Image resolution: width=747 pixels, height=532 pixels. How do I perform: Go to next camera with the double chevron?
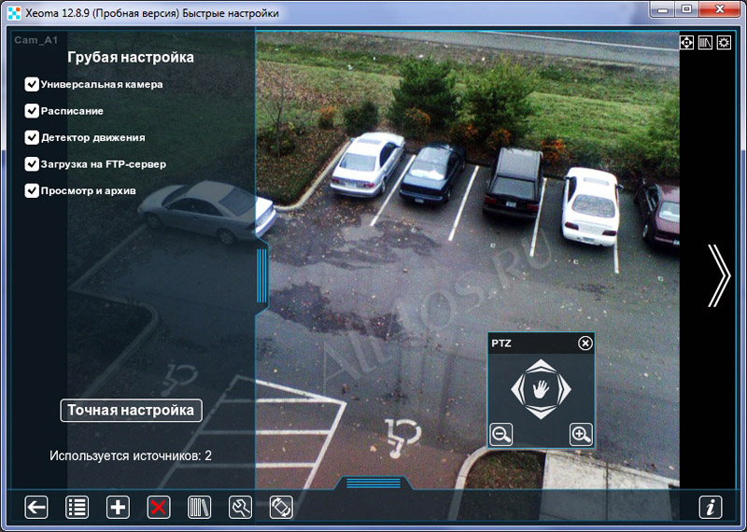[x=718, y=275]
